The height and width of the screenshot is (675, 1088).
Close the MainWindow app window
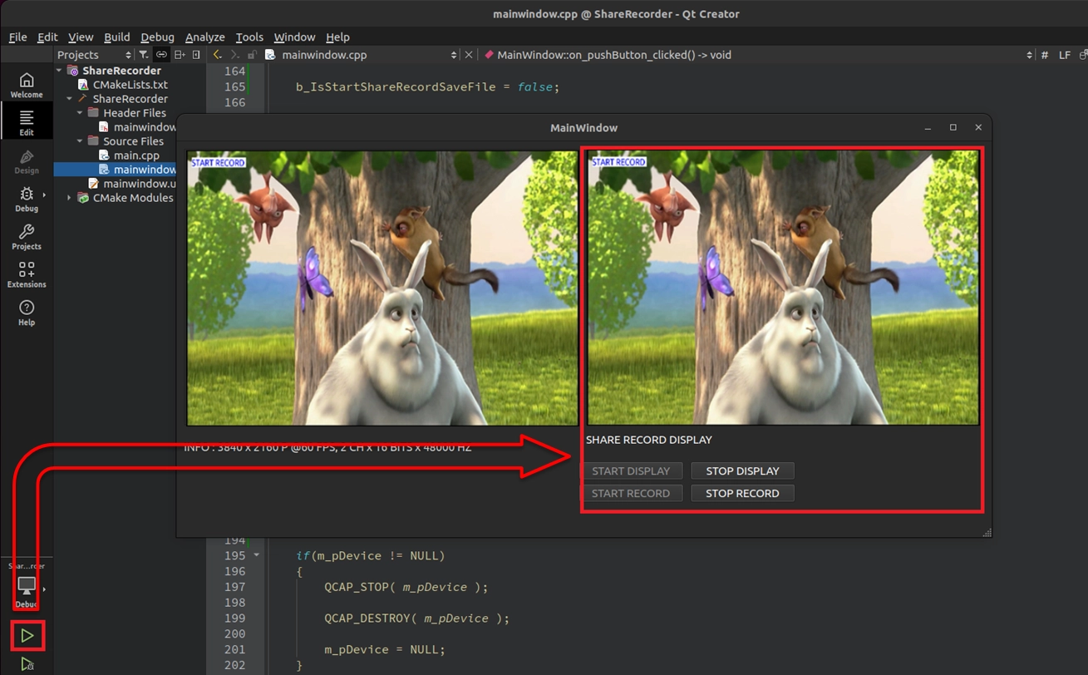[x=978, y=127]
